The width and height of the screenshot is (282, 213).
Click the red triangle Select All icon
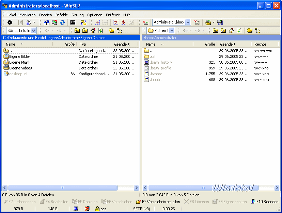coord(115,22)
